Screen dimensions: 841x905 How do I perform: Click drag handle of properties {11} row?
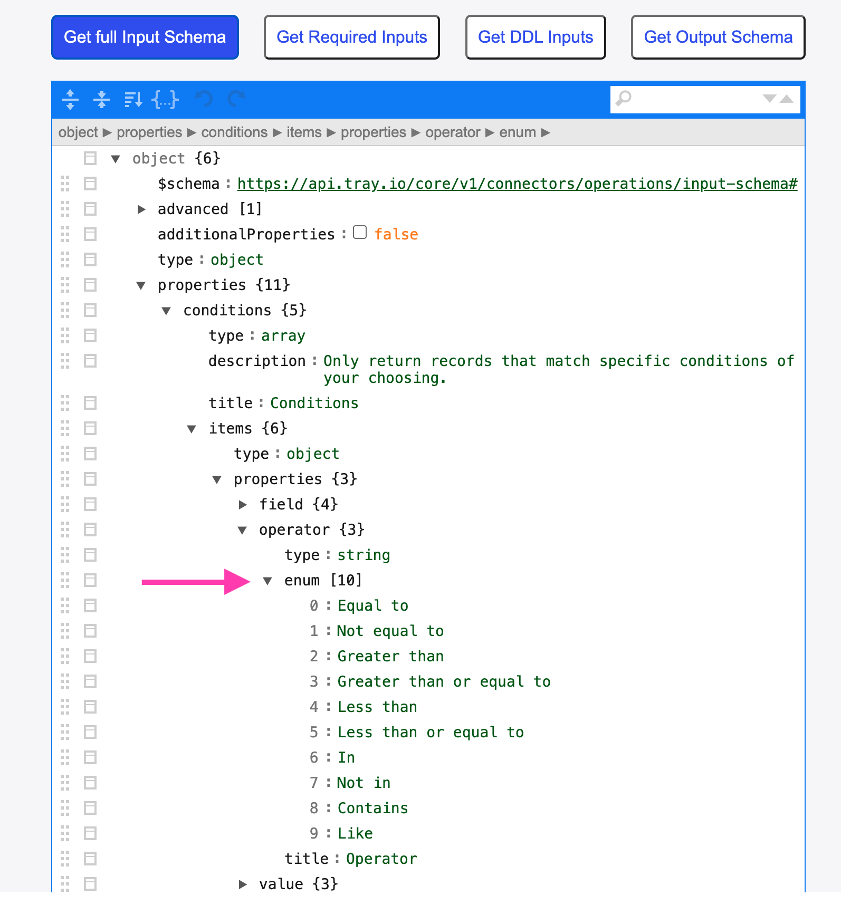click(x=65, y=285)
